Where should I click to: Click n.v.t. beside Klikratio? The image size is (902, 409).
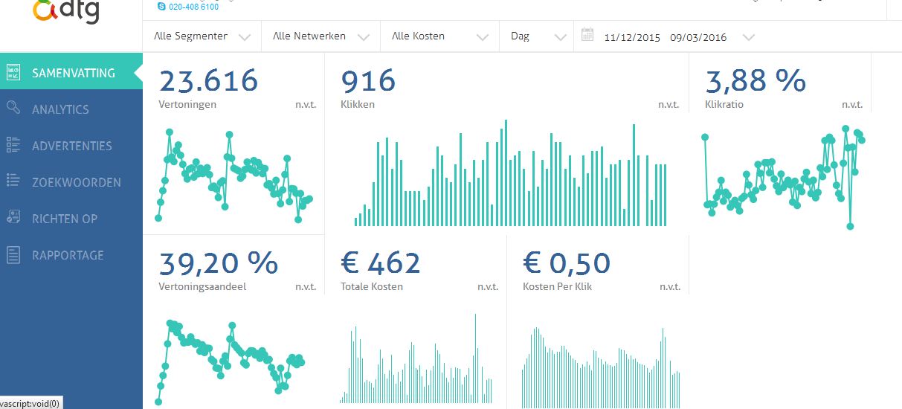[x=852, y=105]
